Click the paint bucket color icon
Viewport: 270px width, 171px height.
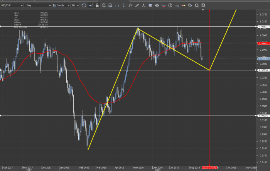point(190,5)
